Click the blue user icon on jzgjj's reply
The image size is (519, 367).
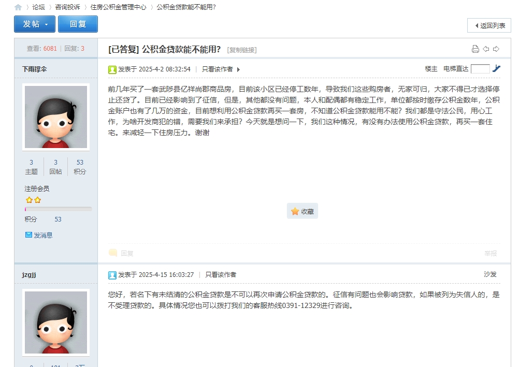click(112, 275)
